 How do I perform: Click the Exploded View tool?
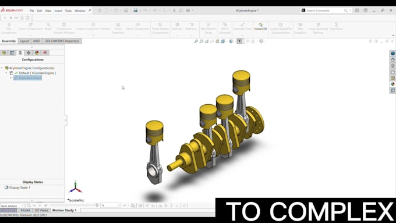(242, 27)
